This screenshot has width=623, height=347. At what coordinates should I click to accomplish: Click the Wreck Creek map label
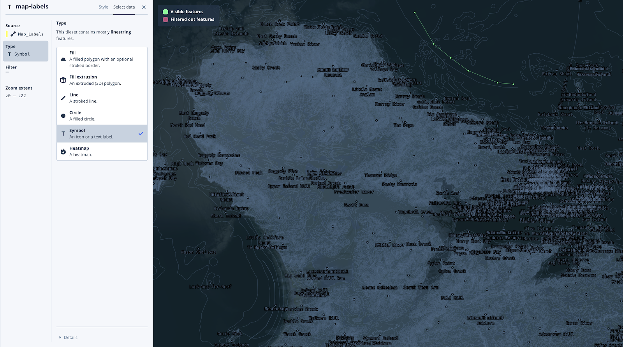pyautogui.click(x=297, y=334)
